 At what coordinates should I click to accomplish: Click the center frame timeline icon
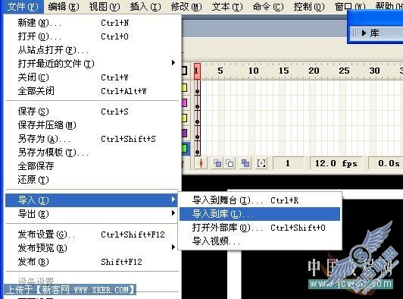click(x=201, y=163)
